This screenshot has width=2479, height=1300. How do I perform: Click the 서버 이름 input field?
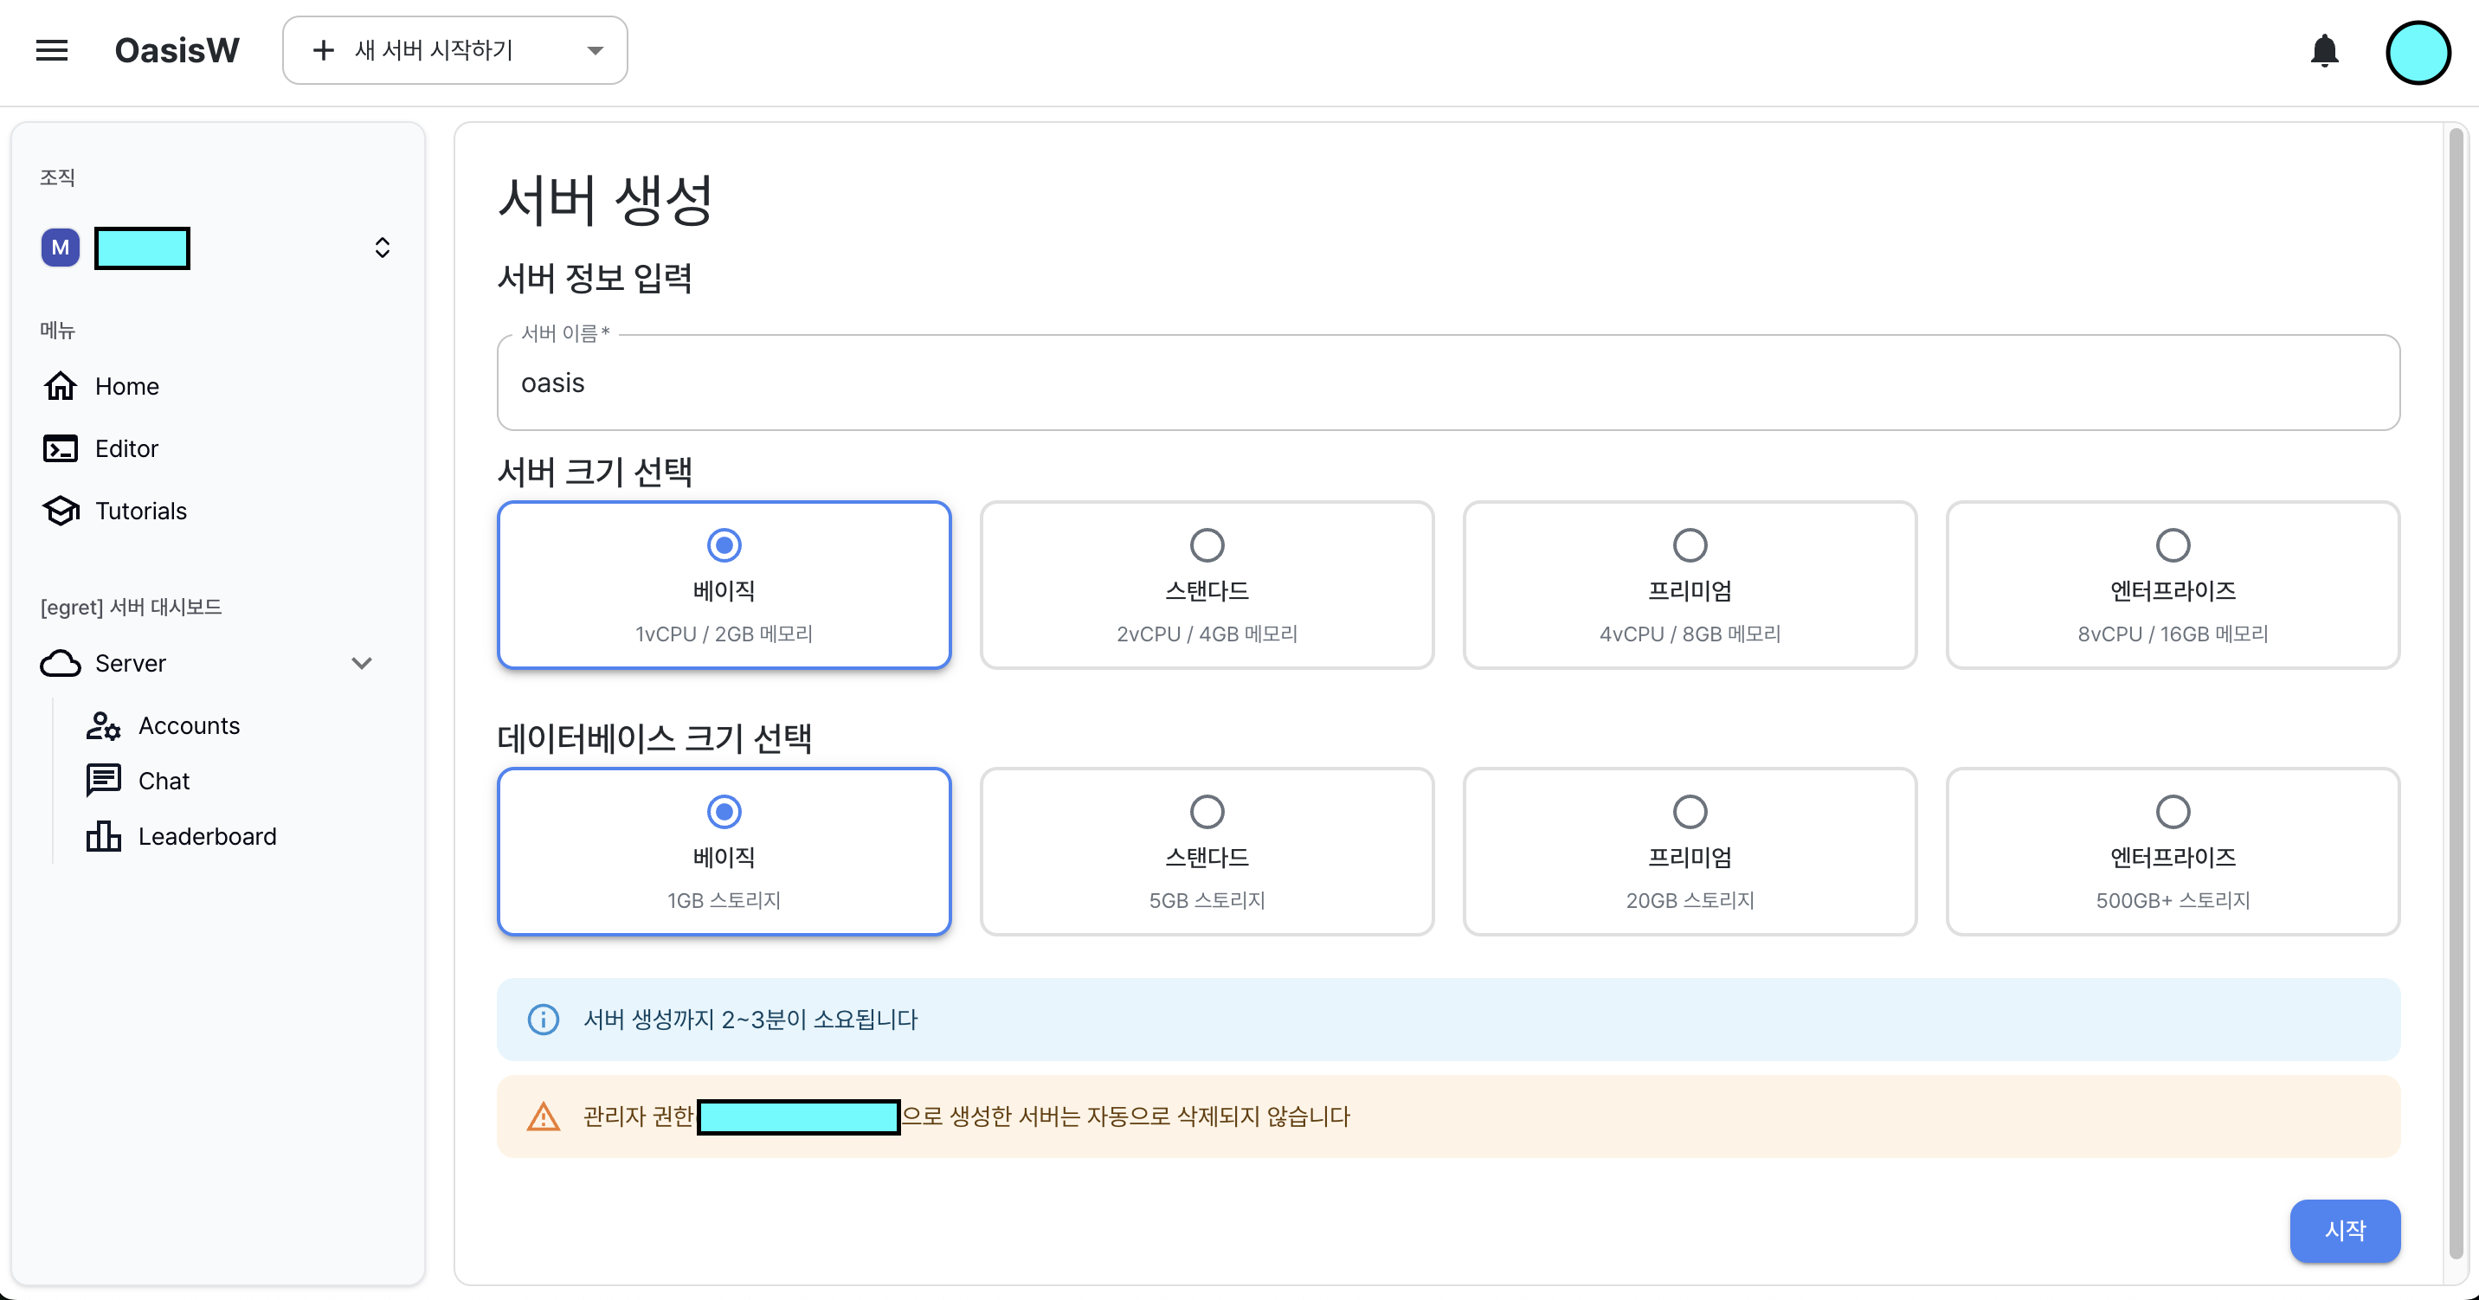pos(1447,383)
